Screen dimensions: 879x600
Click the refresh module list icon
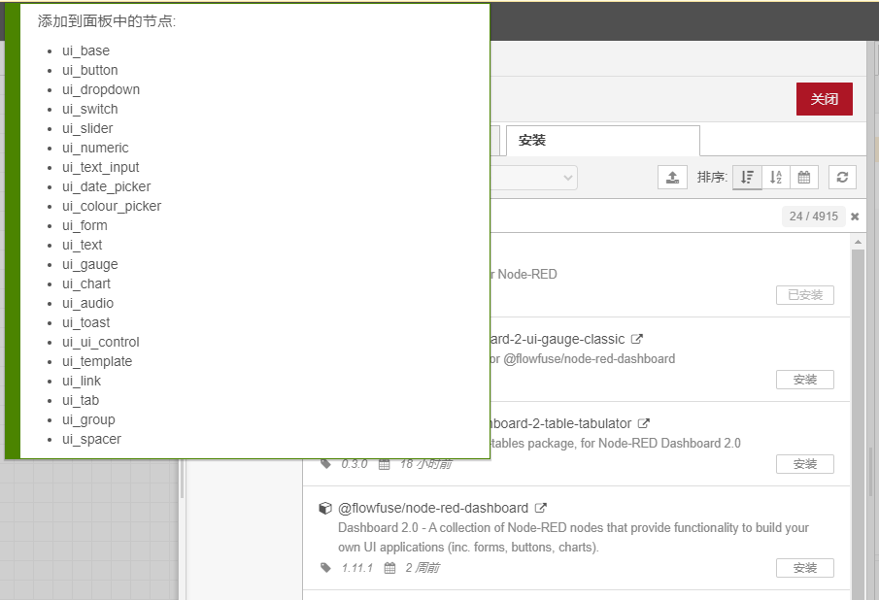click(x=841, y=177)
